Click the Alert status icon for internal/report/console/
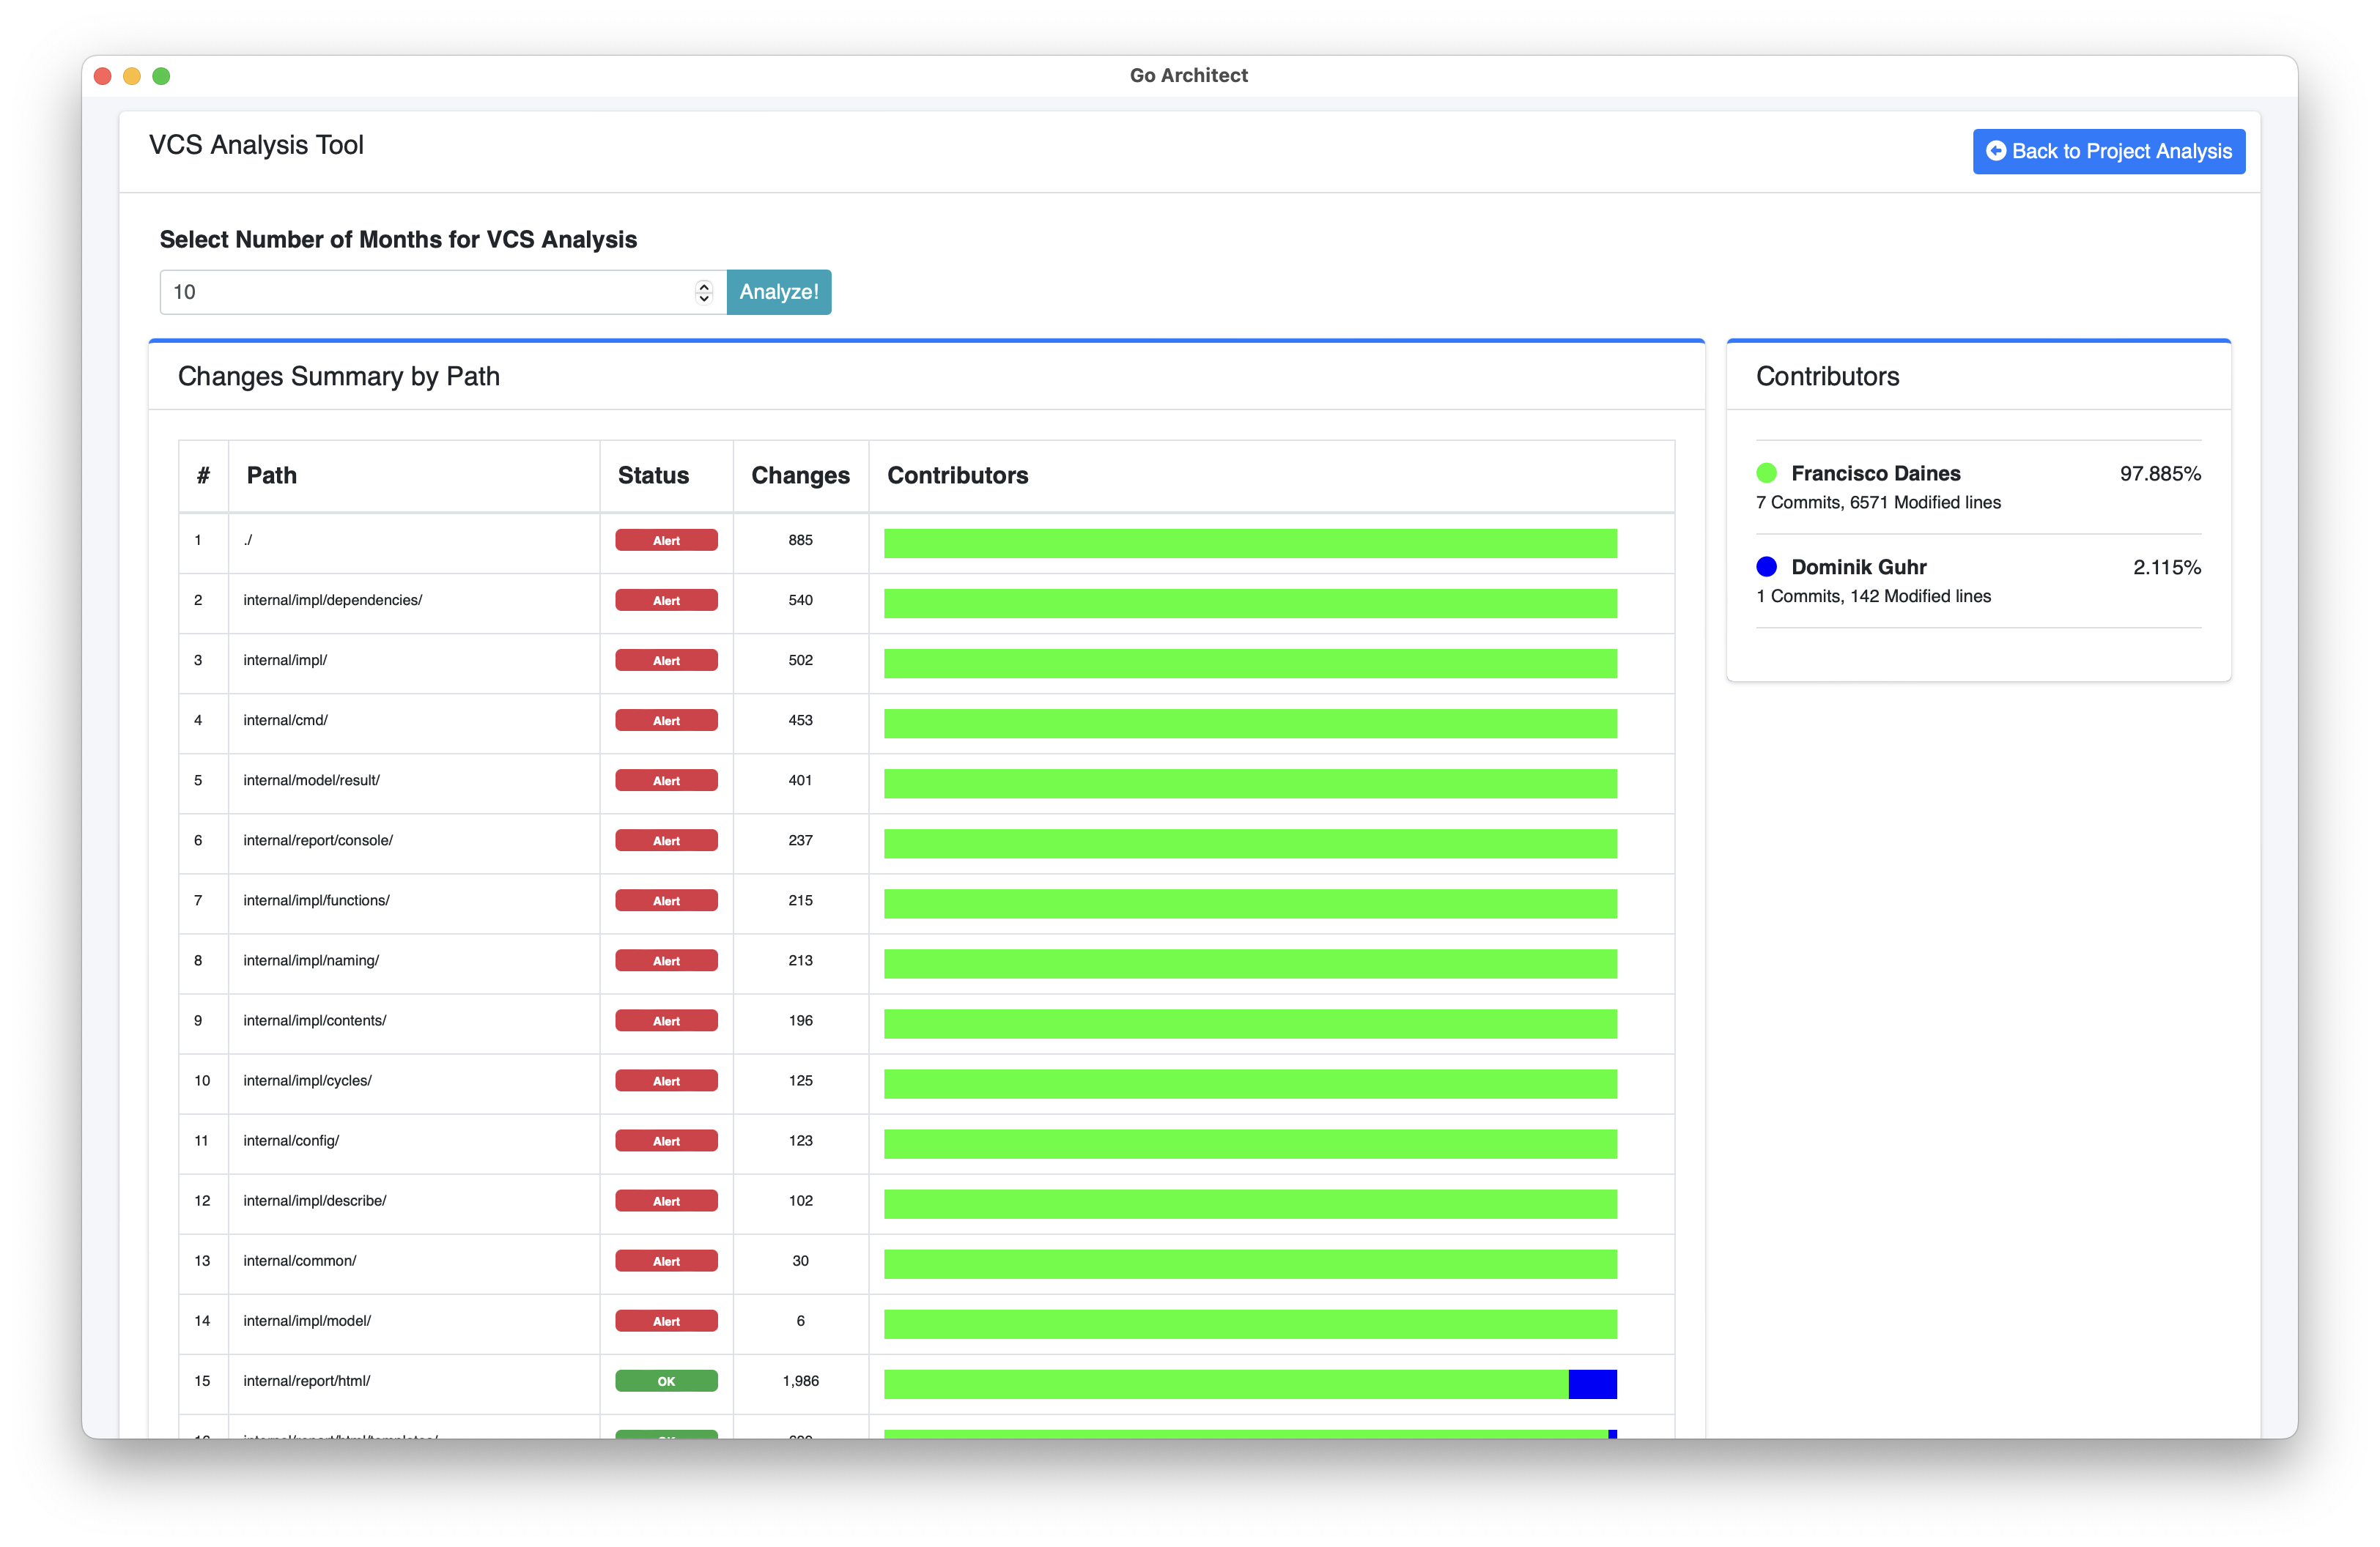 [666, 839]
